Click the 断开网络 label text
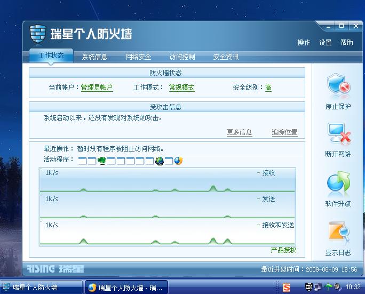The height and width of the screenshot is (294, 365). click(x=338, y=154)
